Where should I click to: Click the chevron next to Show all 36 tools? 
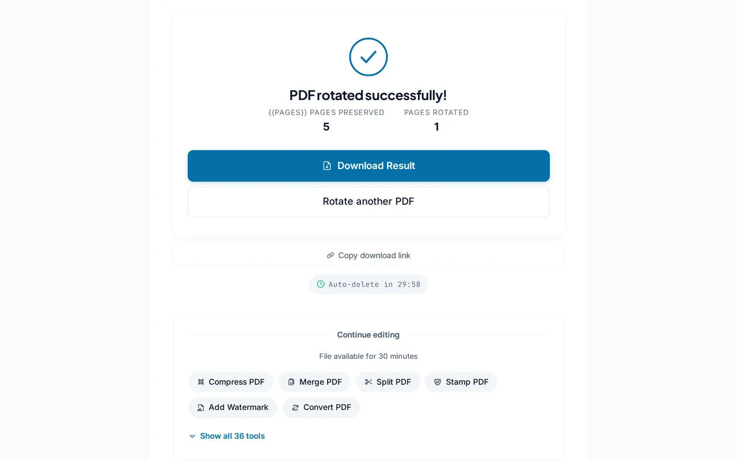(x=192, y=436)
